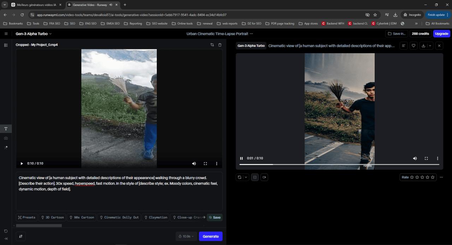Select the camera control tool in sidebar
Viewport: 452px width, 245px height.
[6, 138]
